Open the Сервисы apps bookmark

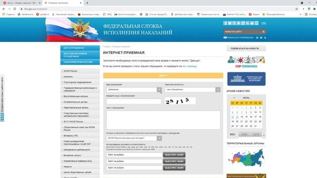pos(9,14)
